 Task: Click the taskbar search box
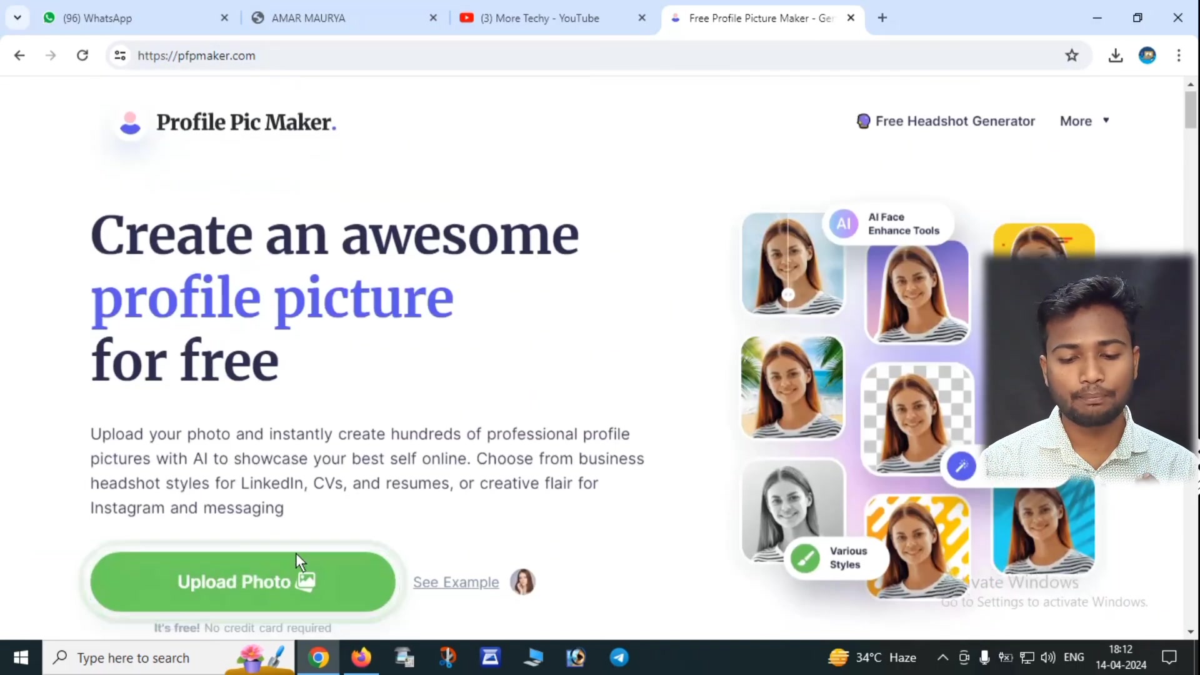tap(169, 657)
